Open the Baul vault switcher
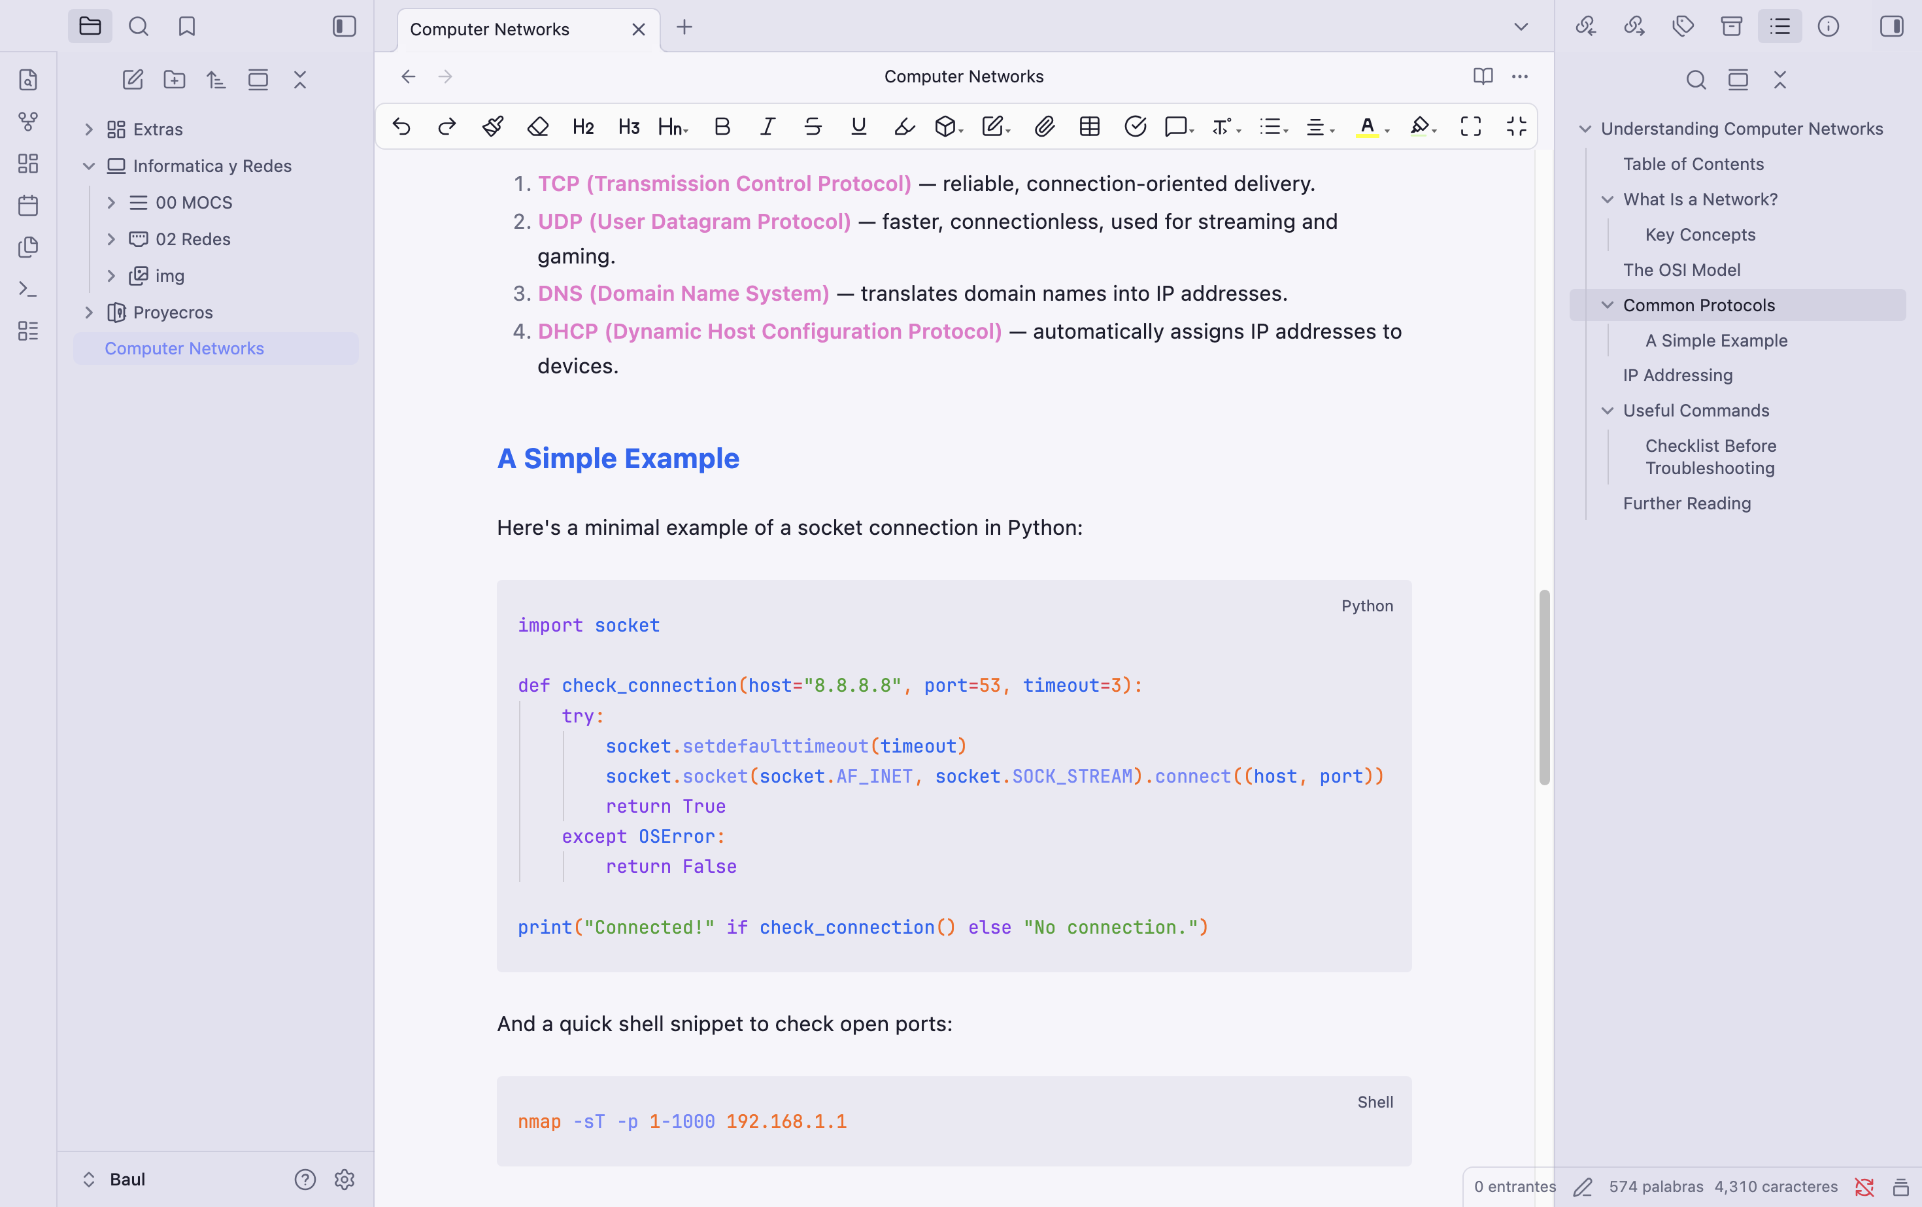 (115, 1179)
